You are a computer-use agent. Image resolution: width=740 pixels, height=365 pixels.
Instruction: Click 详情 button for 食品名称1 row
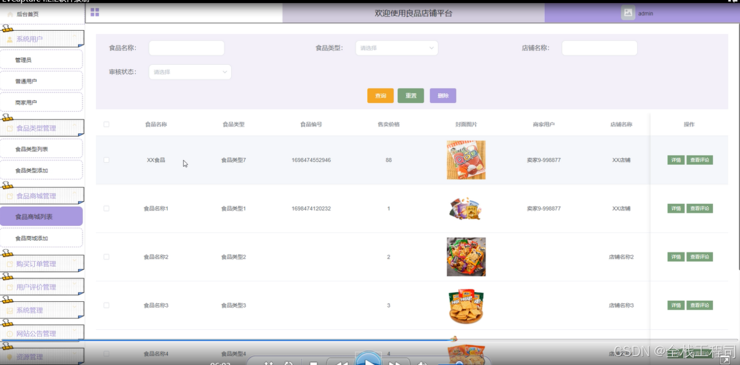coord(676,208)
